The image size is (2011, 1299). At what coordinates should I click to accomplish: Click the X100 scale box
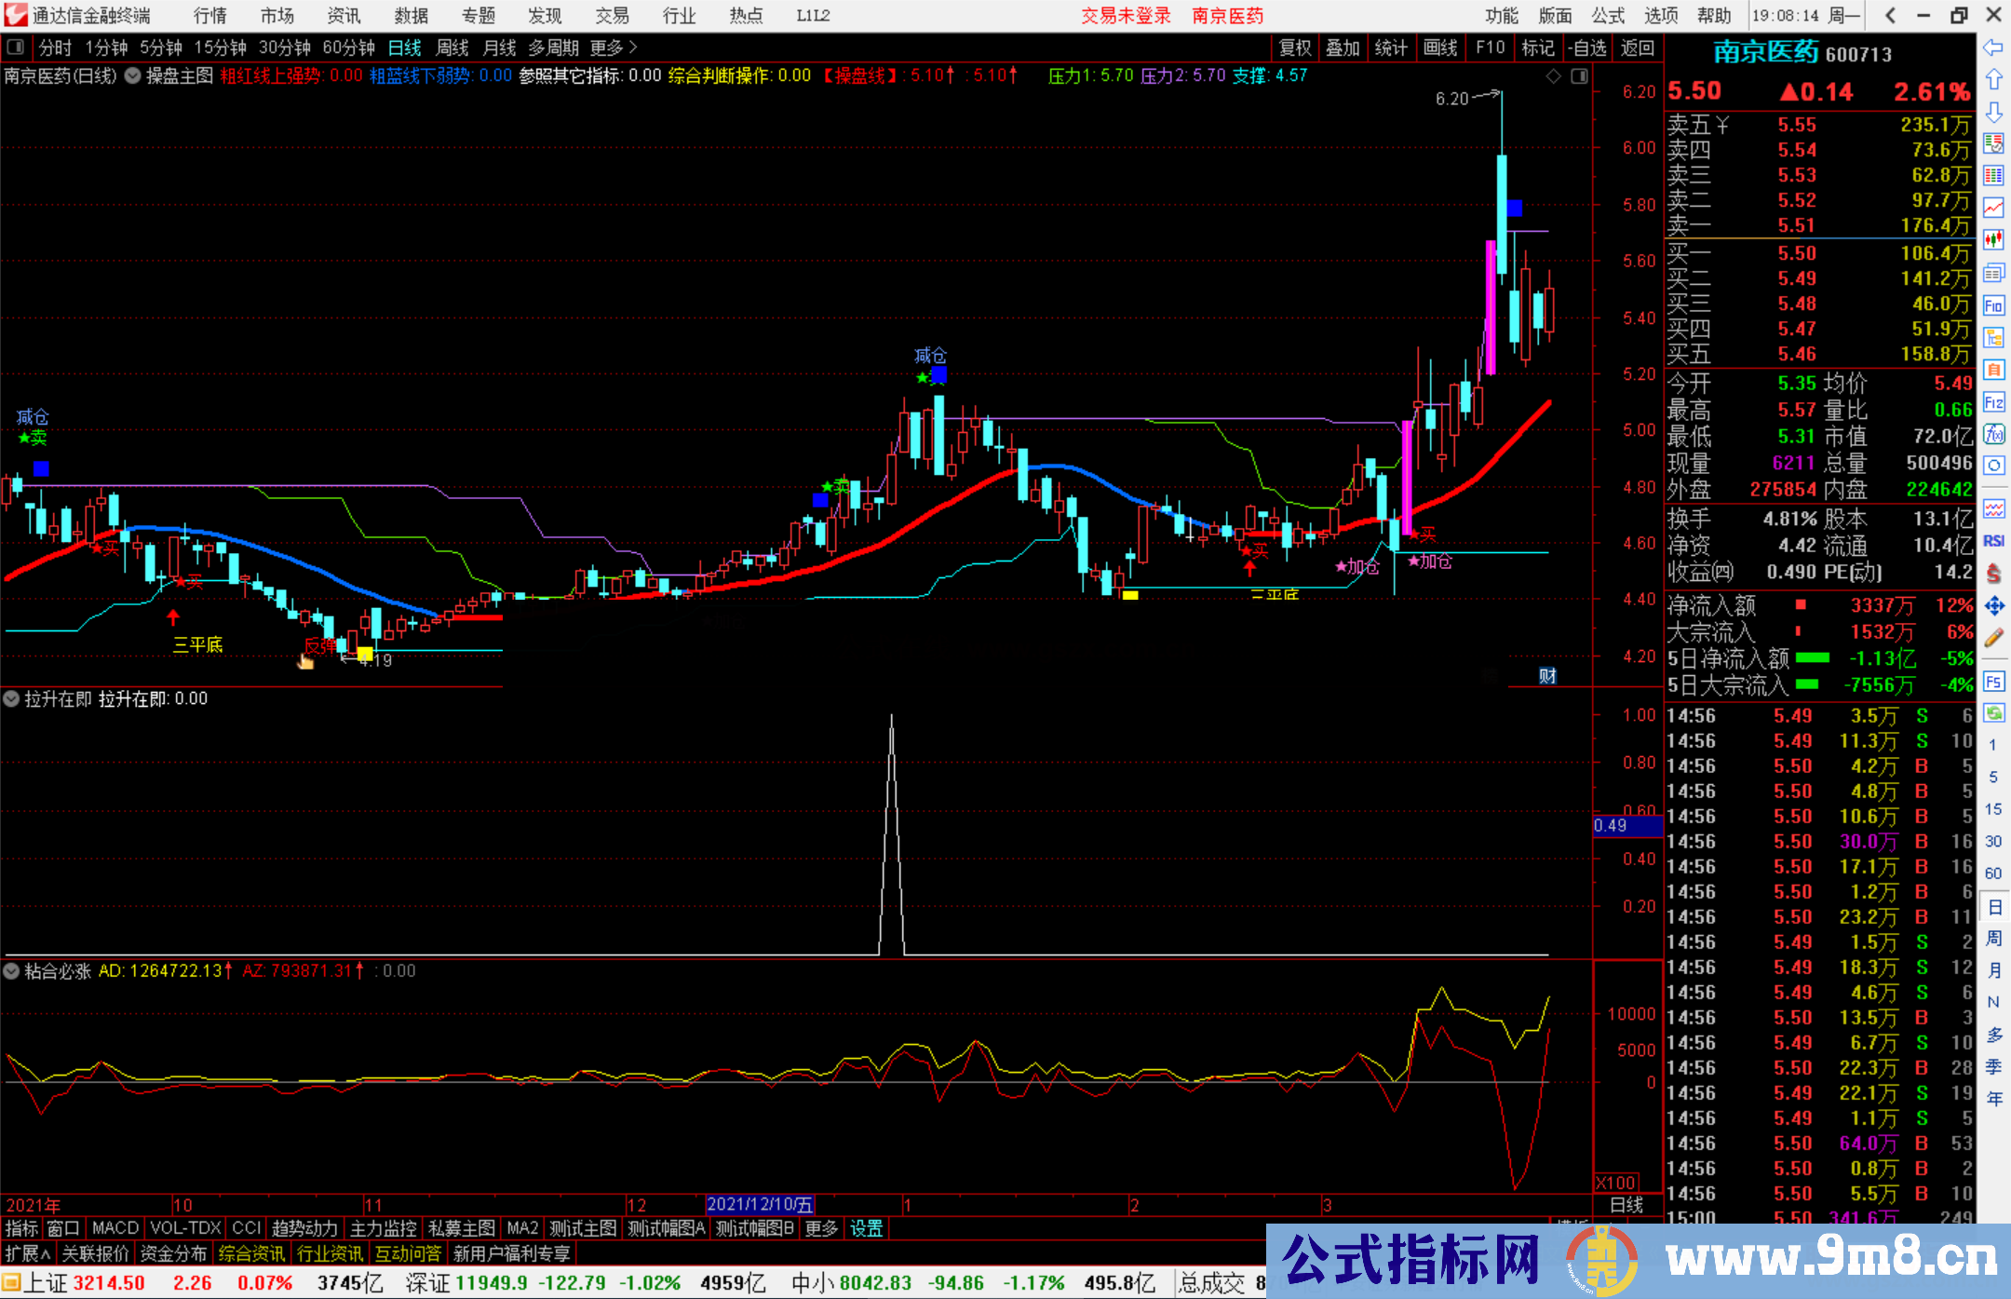1615,1183
